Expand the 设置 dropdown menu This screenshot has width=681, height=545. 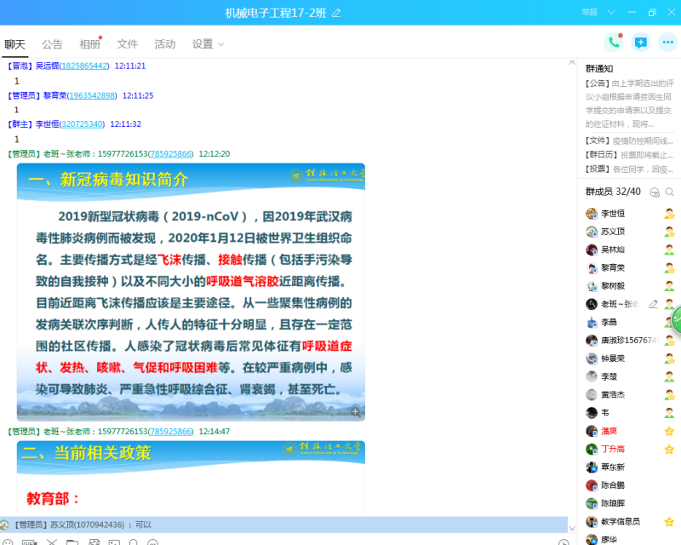[x=209, y=44]
